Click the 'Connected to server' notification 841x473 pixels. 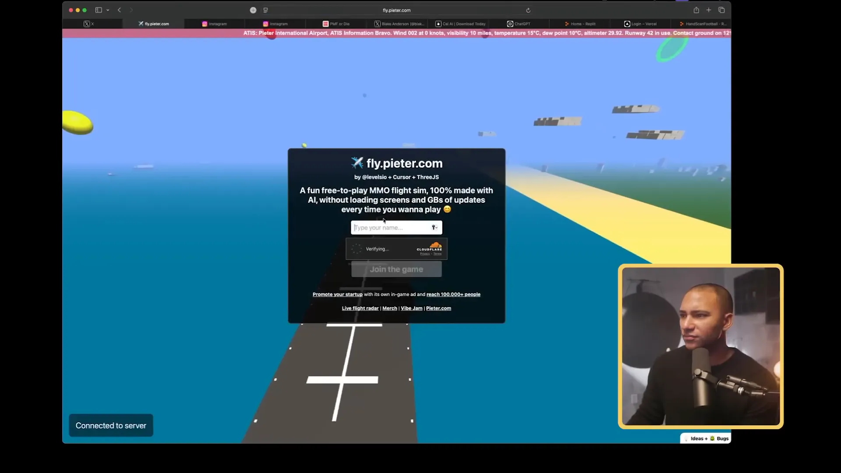(x=111, y=425)
